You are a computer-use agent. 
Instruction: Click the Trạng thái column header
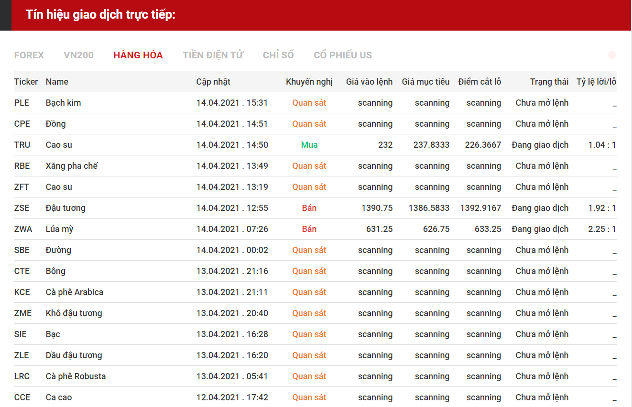(549, 82)
